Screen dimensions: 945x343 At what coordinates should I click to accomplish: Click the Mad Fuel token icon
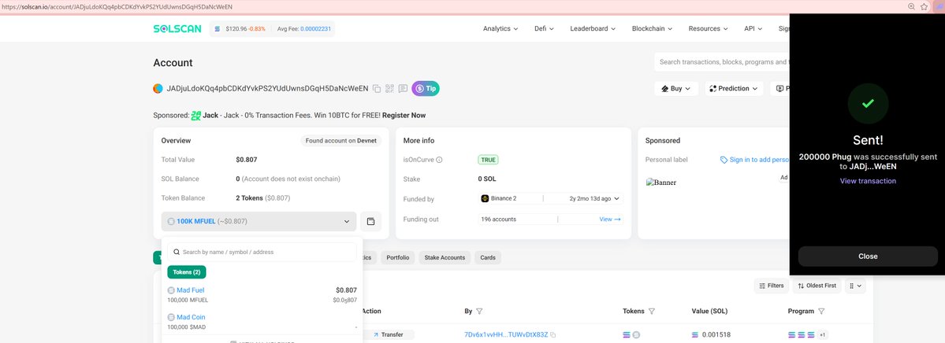pyautogui.click(x=171, y=290)
